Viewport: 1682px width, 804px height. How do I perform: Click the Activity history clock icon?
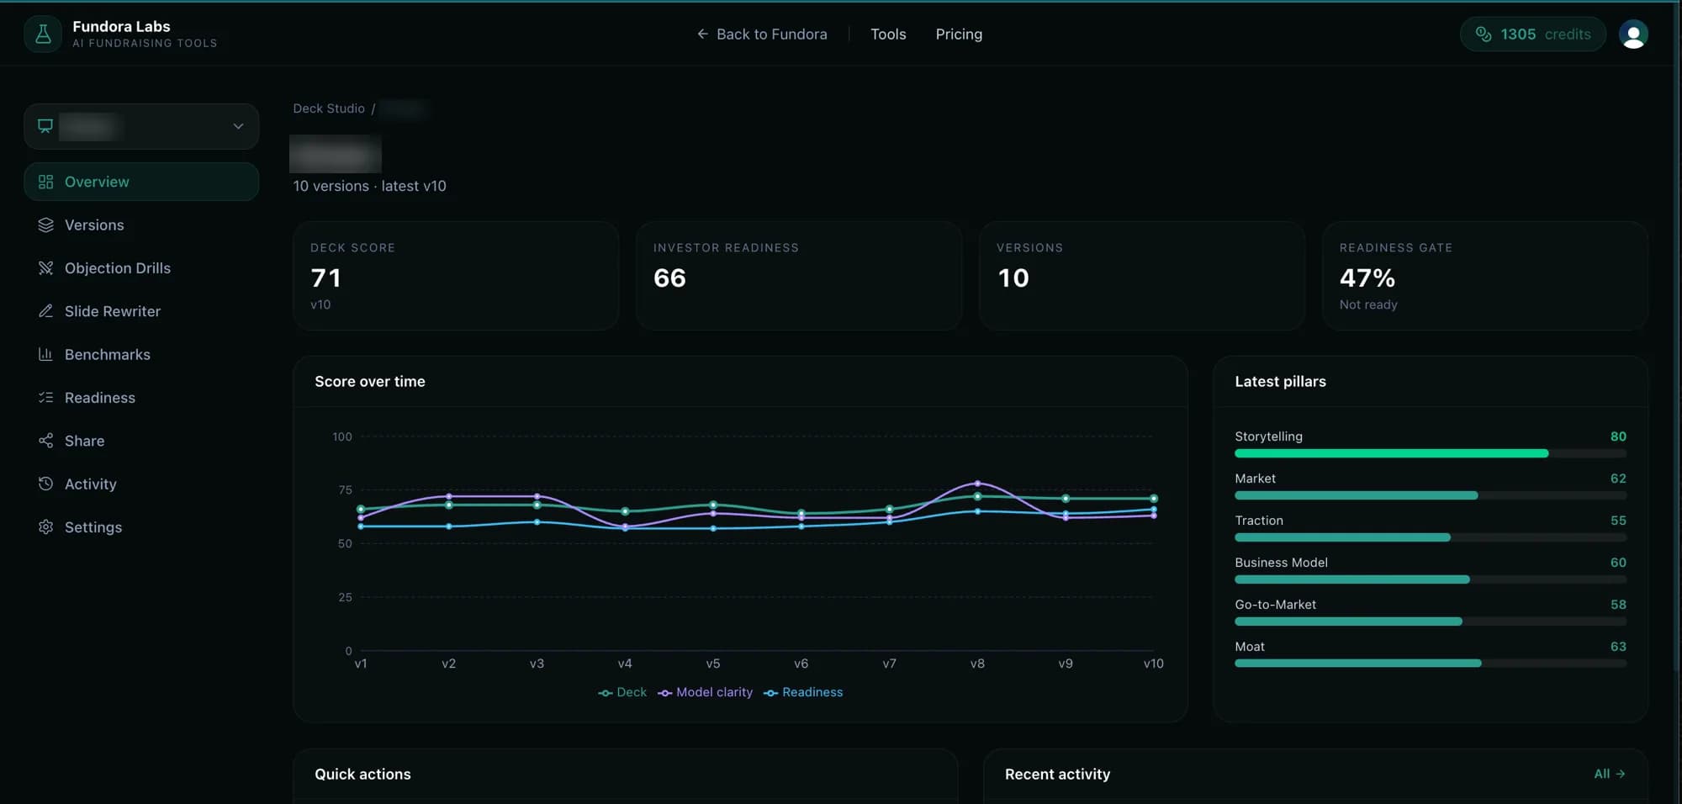point(46,484)
